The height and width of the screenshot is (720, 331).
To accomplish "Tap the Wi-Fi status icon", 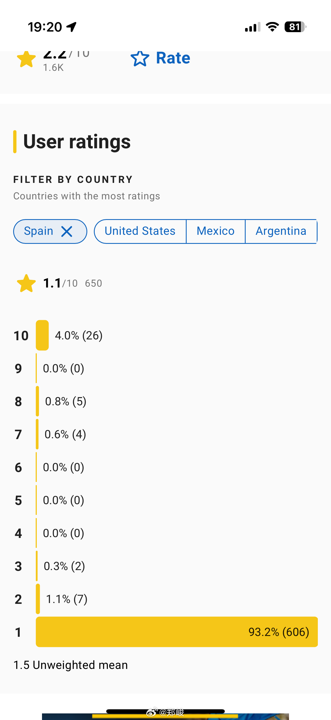I will [x=272, y=27].
